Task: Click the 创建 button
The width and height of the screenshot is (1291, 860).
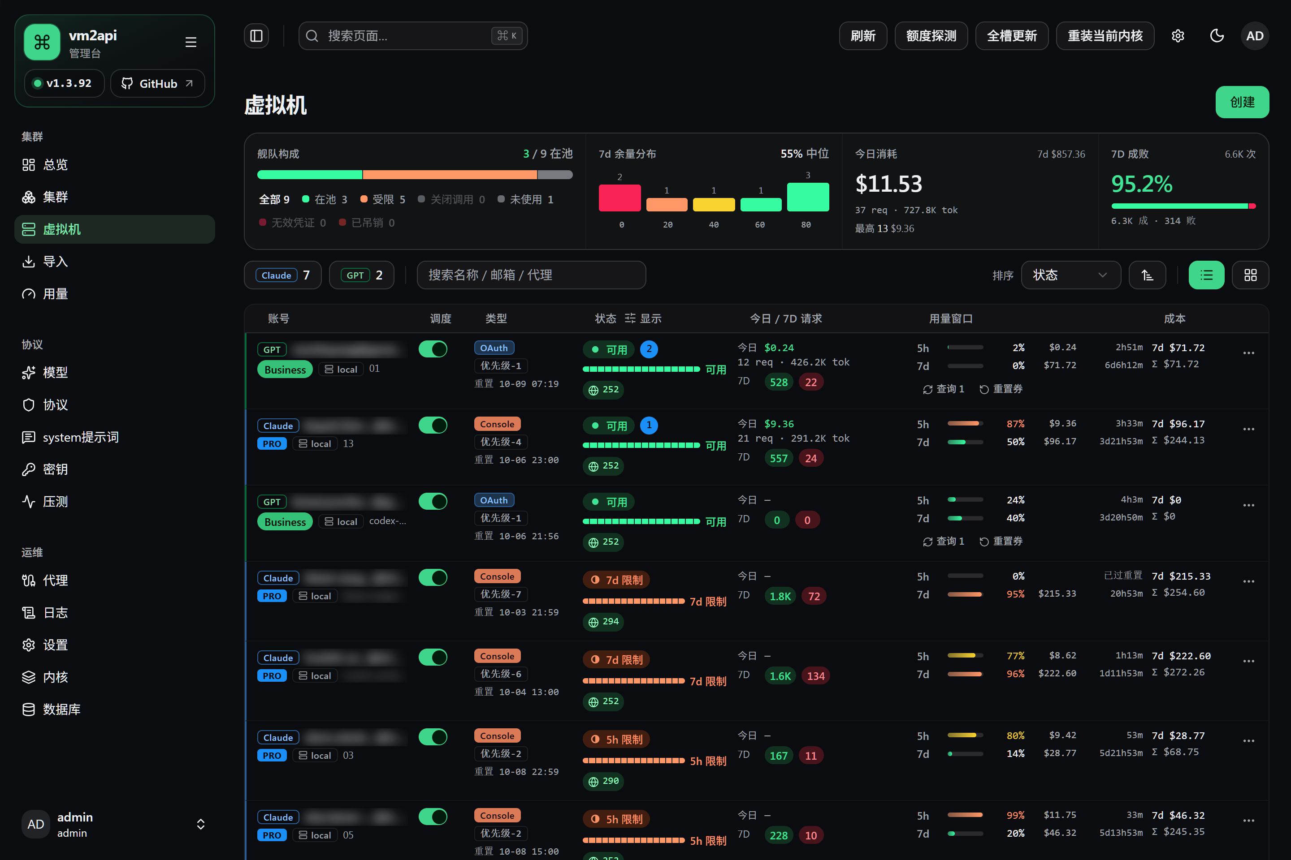Action: 1242,102
